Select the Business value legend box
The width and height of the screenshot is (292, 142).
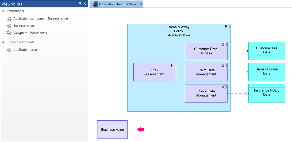point(112,129)
